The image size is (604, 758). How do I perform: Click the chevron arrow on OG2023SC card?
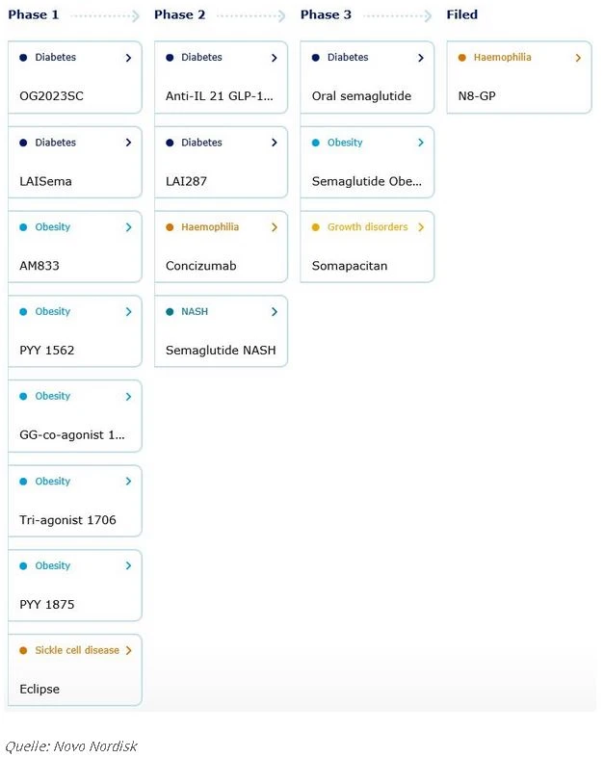coord(128,58)
